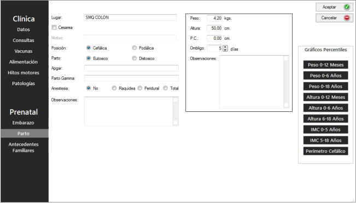This screenshot has height=203, width=356.
Task: Click Altura 6-18 Años chart button
Action: point(325,119)
